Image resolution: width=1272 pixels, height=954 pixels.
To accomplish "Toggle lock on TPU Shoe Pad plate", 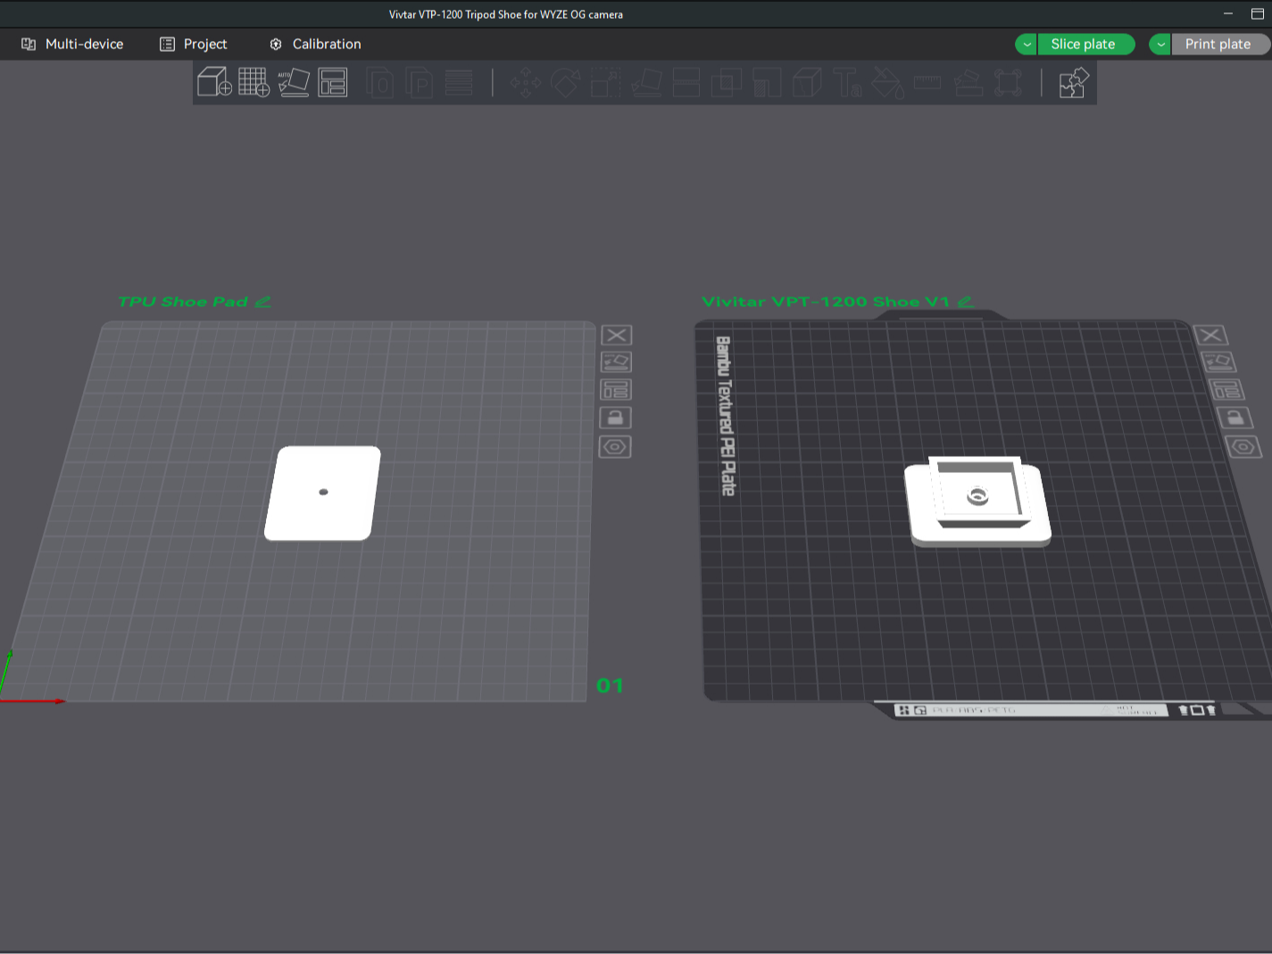I will 615,418.
